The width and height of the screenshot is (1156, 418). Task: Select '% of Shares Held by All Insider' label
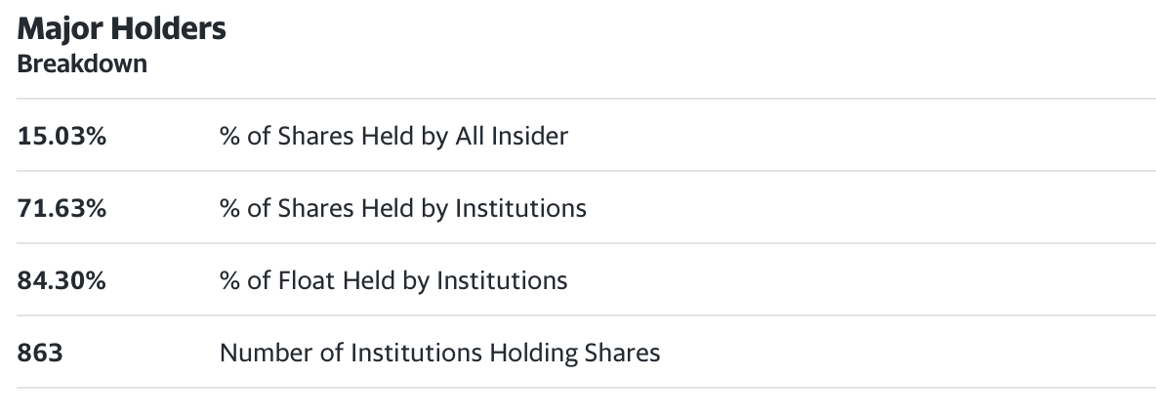point(393,137)
